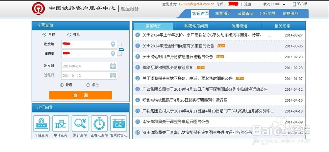Switch to the 购票常见问题 tab

click(196, 26)
